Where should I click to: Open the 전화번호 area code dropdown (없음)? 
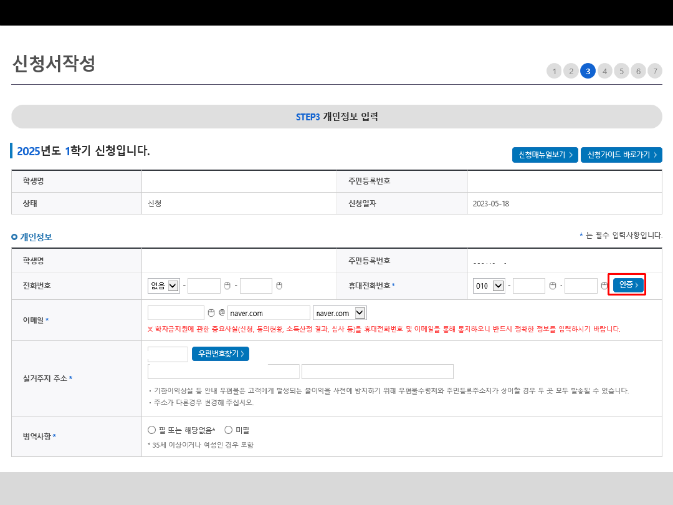pos(164,286)
